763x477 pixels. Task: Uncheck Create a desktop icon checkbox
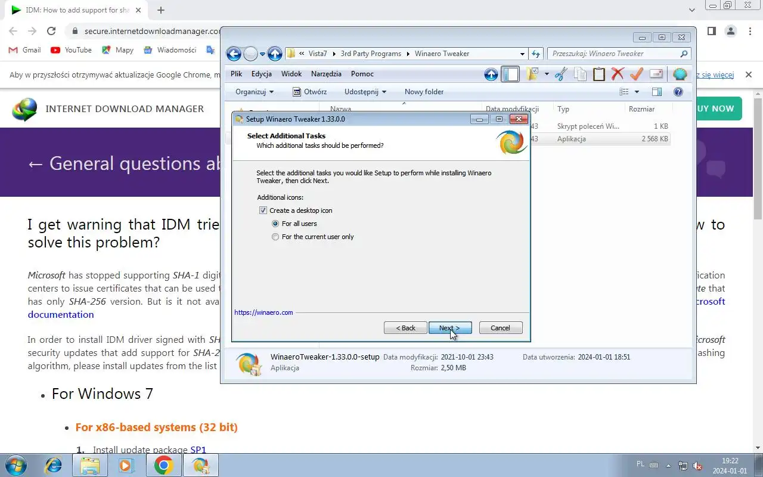coord(263,210)
